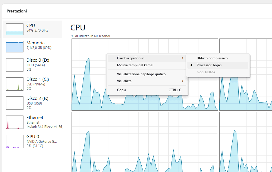Open GPU 0 graph thumbnail

click(x=15, y=141)
